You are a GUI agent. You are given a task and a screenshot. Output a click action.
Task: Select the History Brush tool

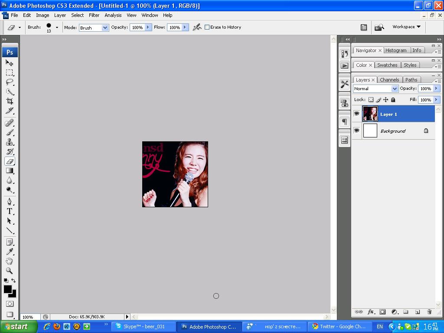[x=10, y=151]
